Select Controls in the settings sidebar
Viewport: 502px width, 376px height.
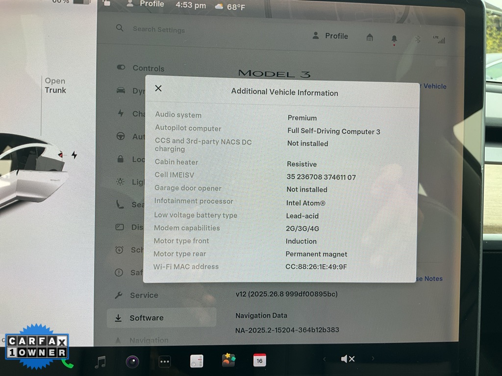[148, 68]
